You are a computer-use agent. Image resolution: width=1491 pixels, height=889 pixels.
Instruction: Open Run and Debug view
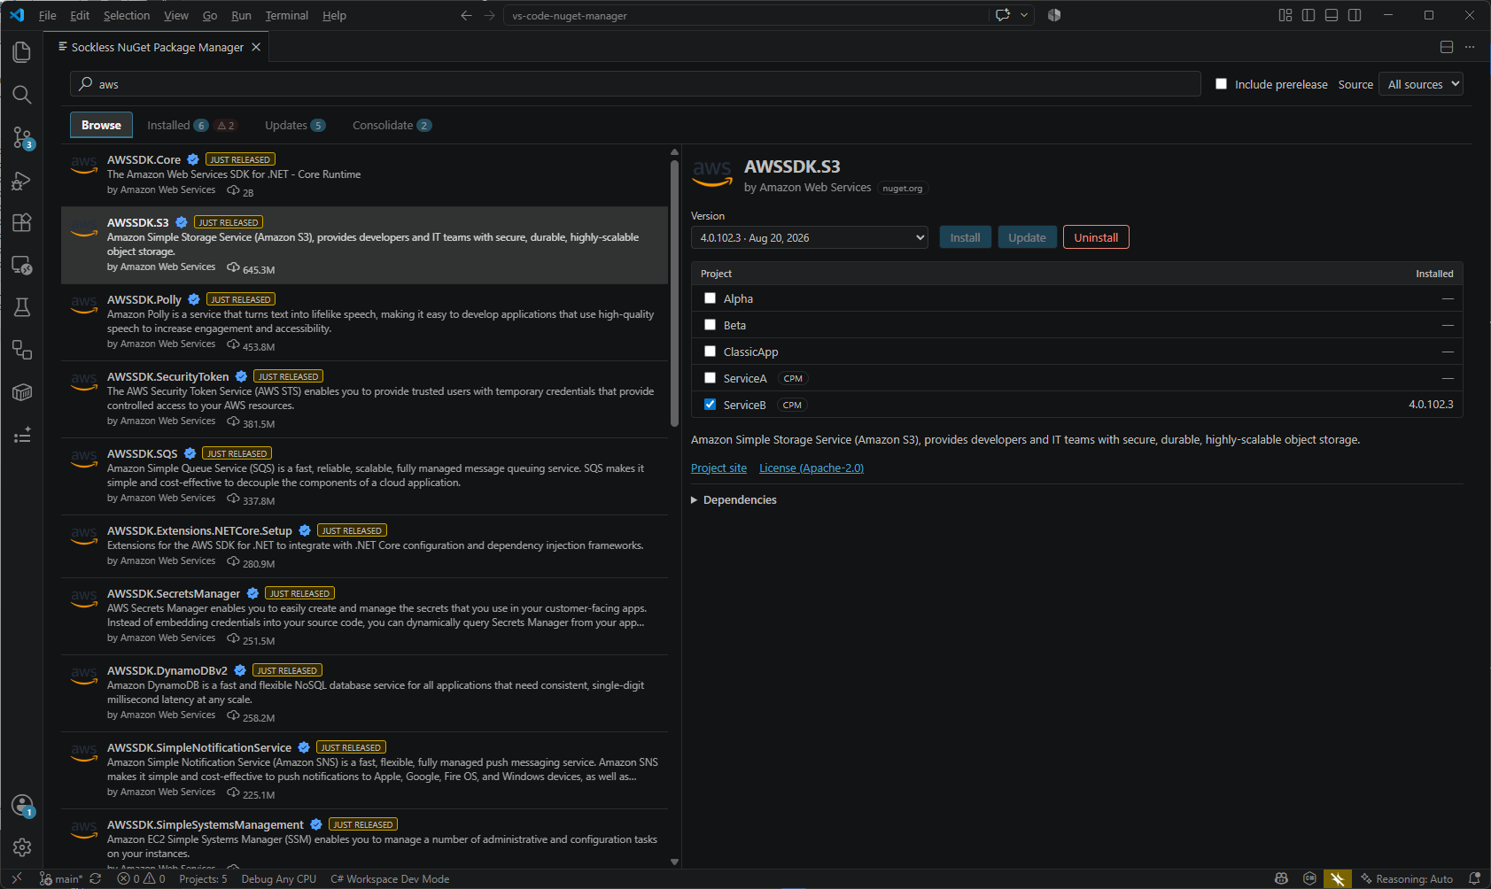point(22,181)
